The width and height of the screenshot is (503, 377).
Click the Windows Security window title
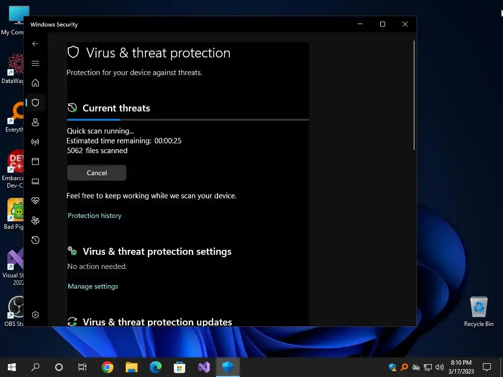(54, 25)
